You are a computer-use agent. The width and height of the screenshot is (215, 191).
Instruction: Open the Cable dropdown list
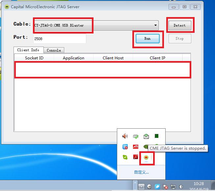point(155,25)
